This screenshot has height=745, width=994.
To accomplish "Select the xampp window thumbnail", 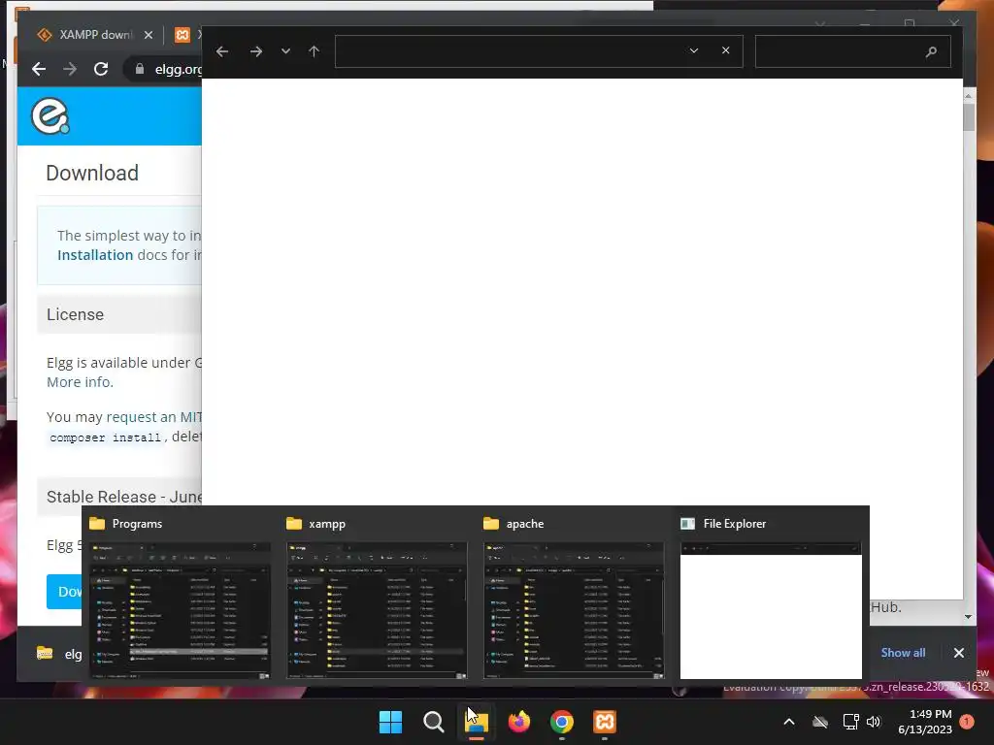I will coord(378,611).
